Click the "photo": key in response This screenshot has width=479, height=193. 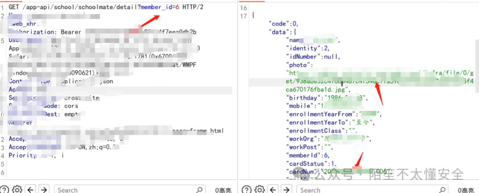(300, 65)
